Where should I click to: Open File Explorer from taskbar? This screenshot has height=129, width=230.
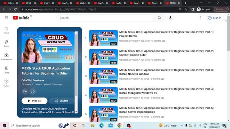coord(93,125)
